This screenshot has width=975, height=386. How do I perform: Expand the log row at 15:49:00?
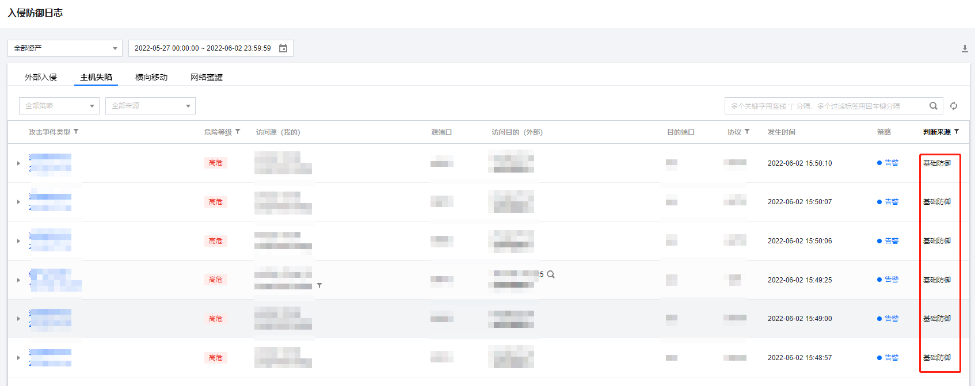tap(18, 319)
